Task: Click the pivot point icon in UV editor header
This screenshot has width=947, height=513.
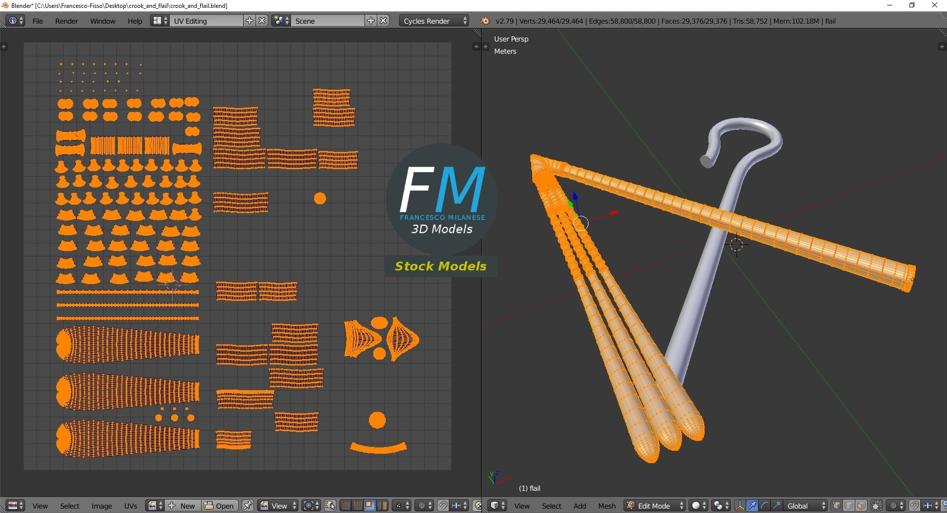Action: coord(309,506)
